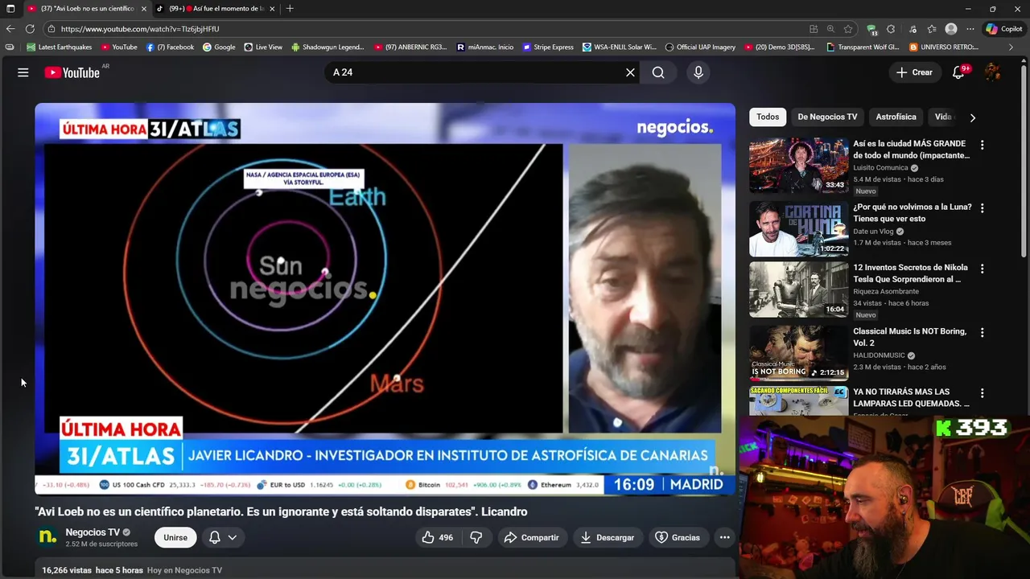Open options for Luisito Comunica video
The image size is (1030, 579).
click(x=982, y=145)
